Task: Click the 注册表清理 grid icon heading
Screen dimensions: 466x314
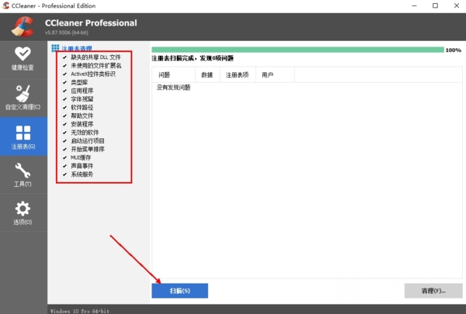Action: tap(55, 48)
